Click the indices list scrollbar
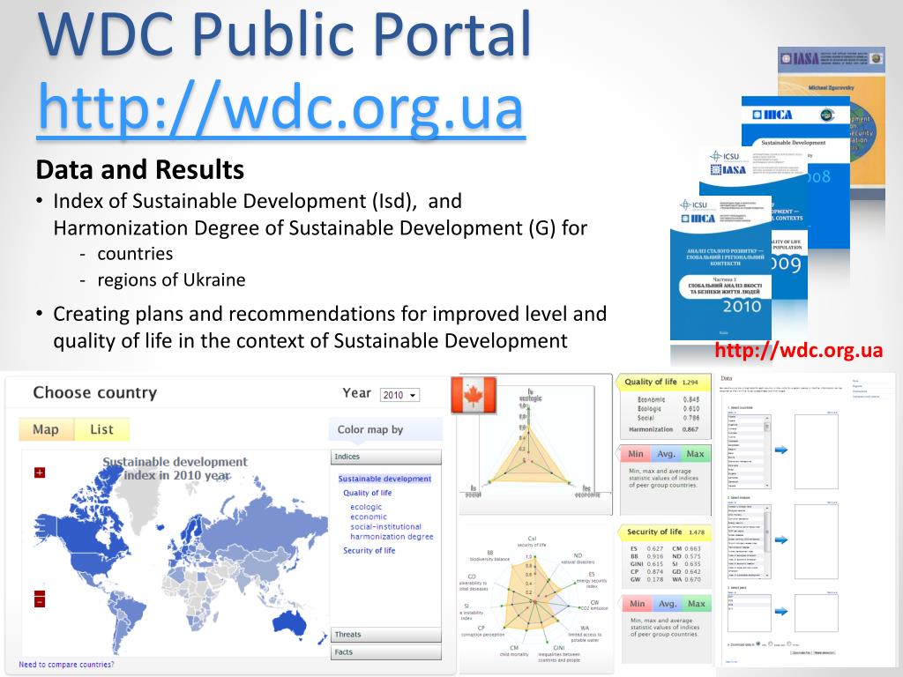 (767, 541)
